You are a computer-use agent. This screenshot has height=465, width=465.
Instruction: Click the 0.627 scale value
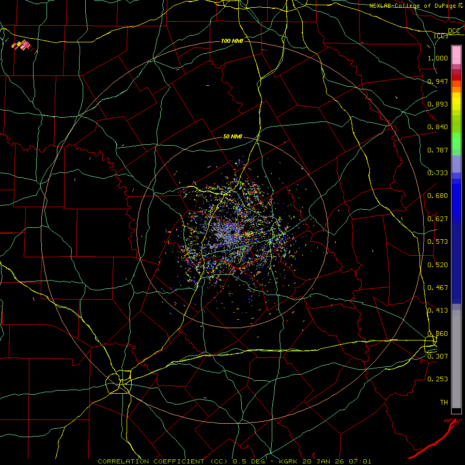coord(438,219)
